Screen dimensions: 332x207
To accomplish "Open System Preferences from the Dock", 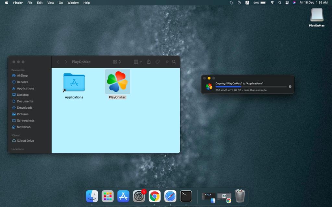I will click(139, 196).
